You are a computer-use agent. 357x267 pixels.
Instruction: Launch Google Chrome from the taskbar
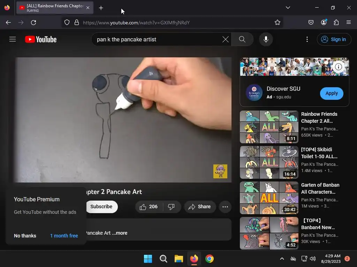210,259
